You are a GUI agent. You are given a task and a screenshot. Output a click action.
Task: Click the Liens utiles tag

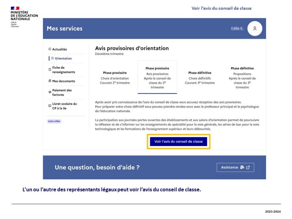pyautogui.click(x=54, y=121)
